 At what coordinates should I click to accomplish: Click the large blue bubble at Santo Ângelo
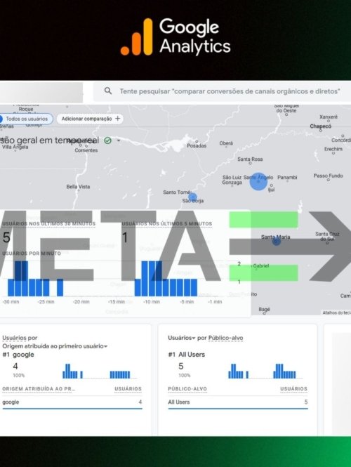pos(258,181)
